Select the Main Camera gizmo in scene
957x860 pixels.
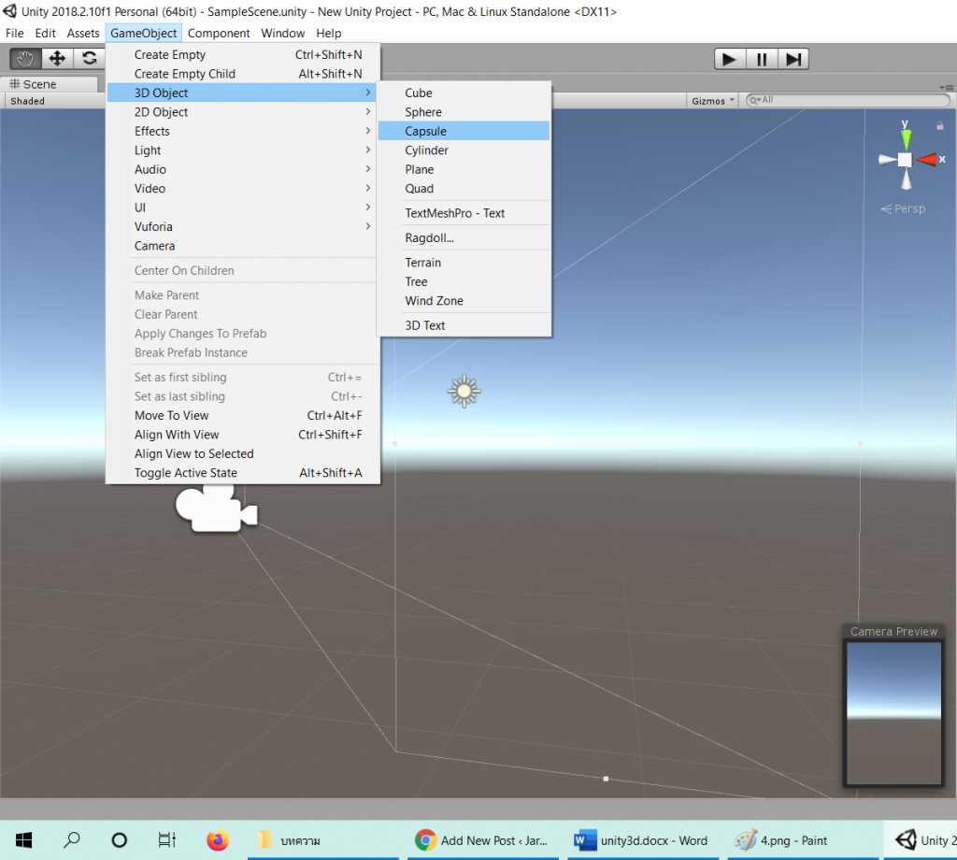(216, 508)
